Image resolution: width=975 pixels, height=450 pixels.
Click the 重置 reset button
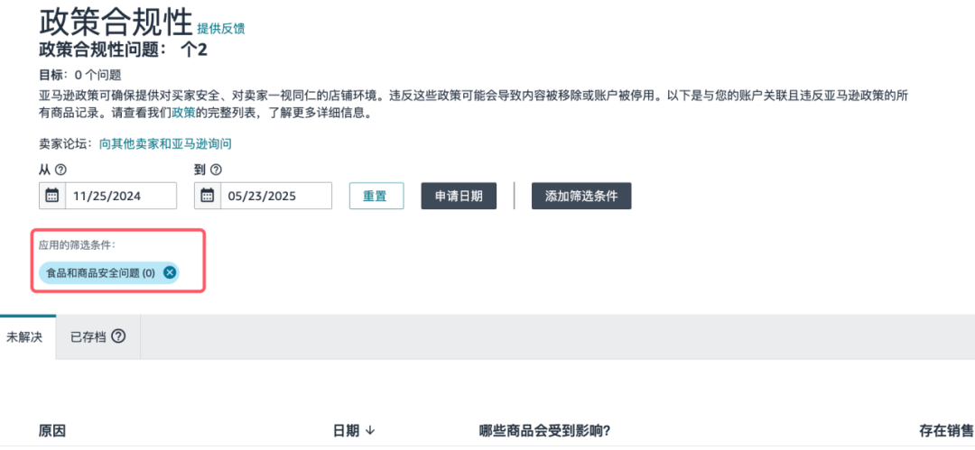click(x=376, y=196)
